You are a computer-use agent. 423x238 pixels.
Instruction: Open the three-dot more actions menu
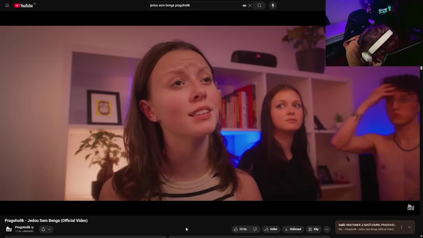(x=327, y=229)
